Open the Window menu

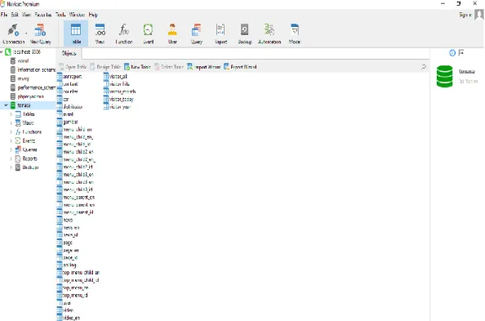77,15
